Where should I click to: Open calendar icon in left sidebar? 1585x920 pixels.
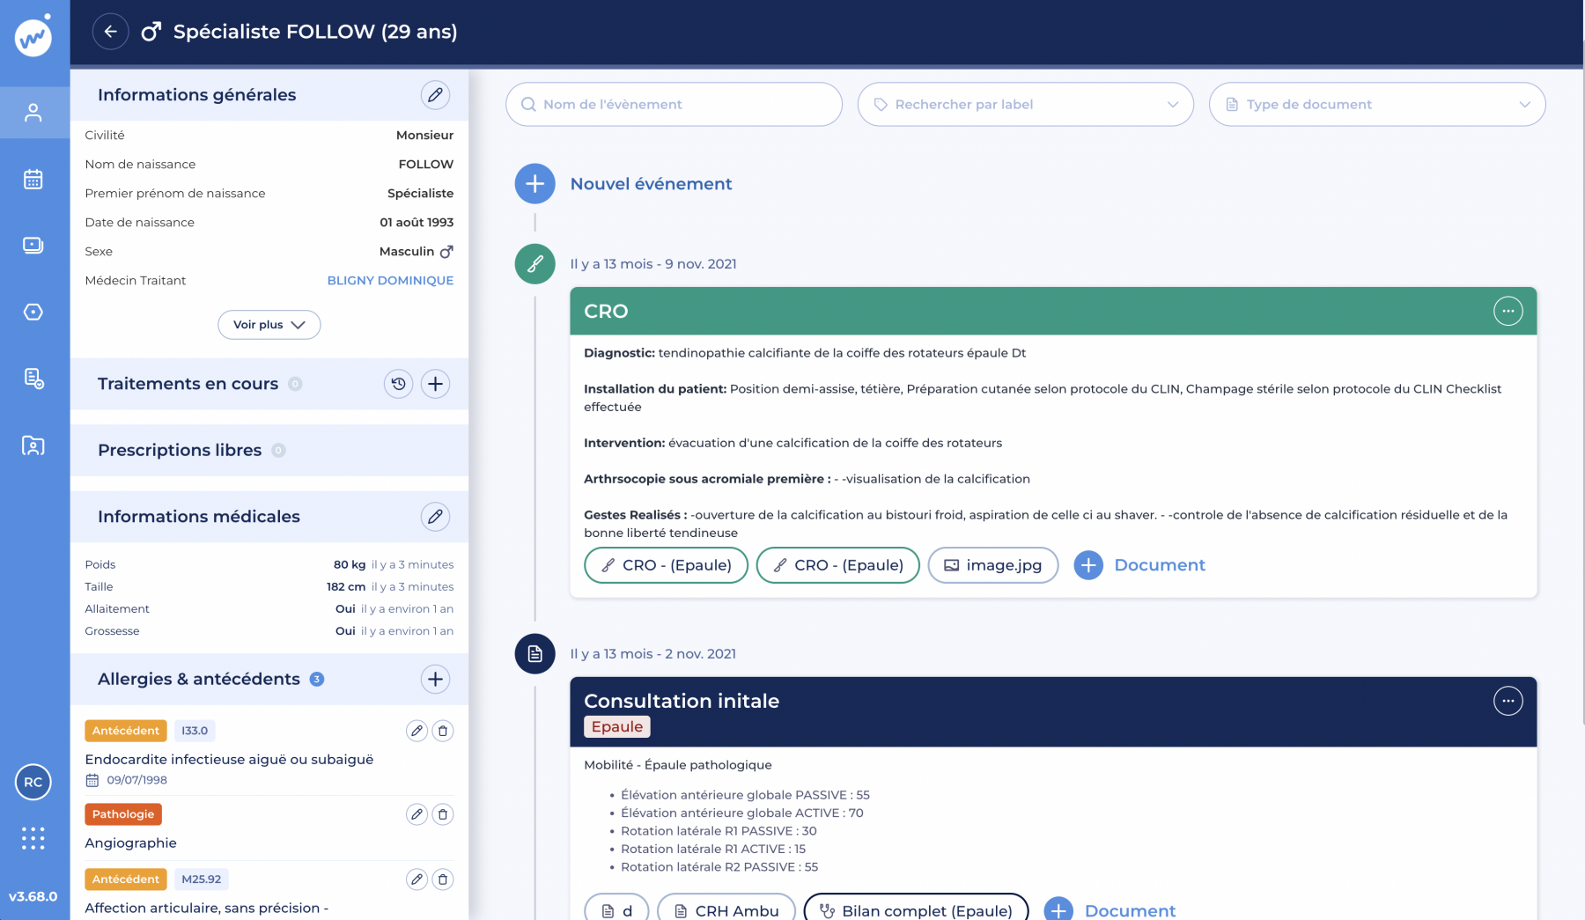(x=33, y=180)
